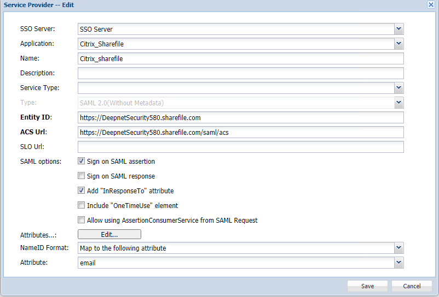This screenshot has width=439, height=297.
Task: Open the SSO Server dropdown
Action: 398,29
